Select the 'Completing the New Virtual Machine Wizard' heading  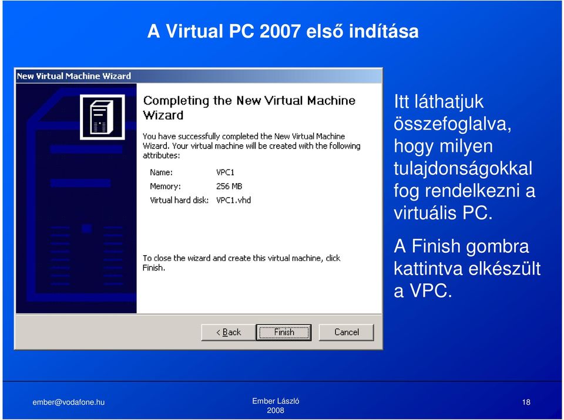(x=249, y=107)
